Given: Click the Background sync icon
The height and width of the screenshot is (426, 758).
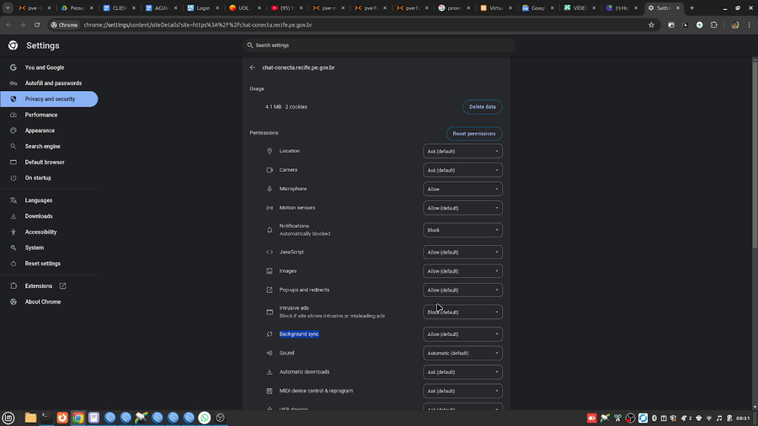Looking at the screenshot, I should point(270,334).
